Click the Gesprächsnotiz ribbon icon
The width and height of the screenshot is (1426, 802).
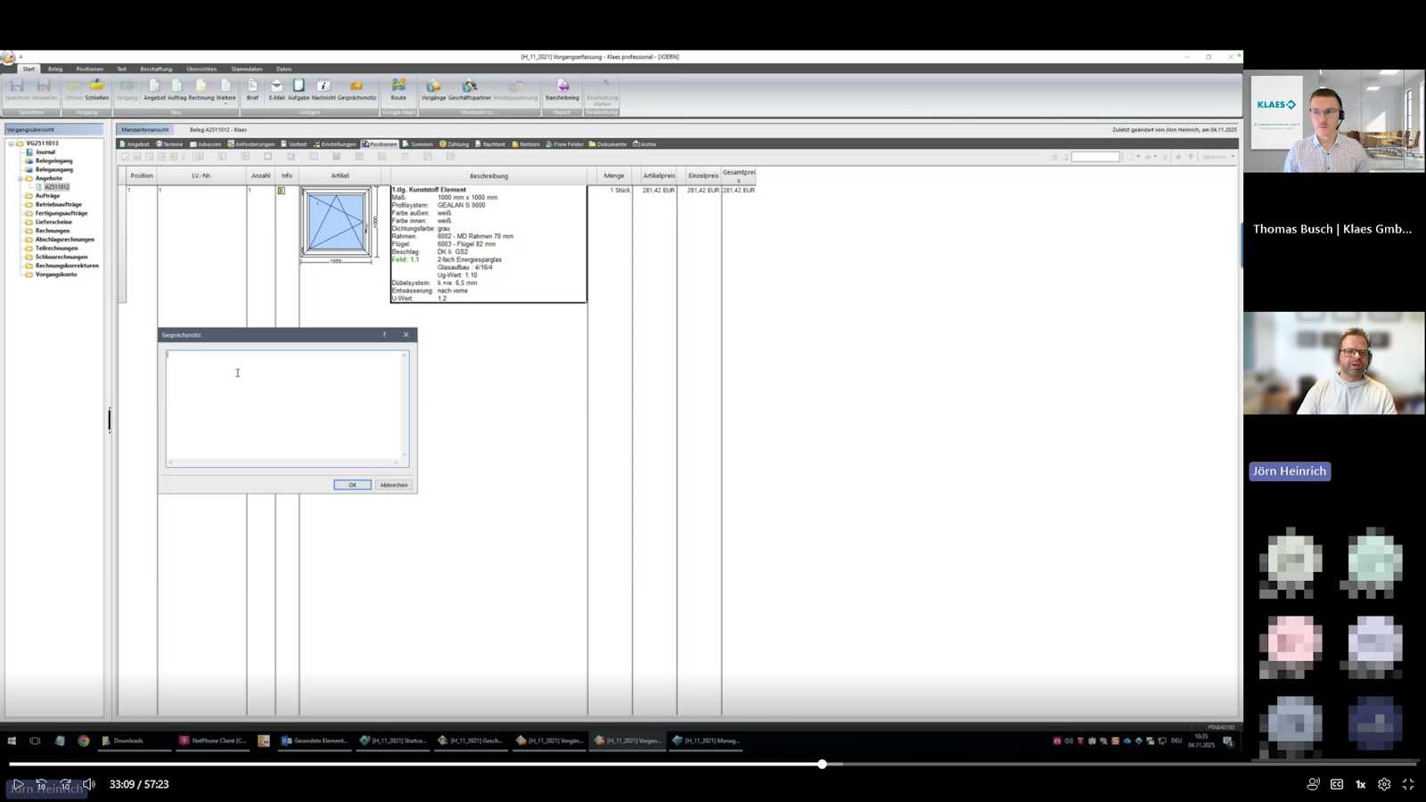356,89
